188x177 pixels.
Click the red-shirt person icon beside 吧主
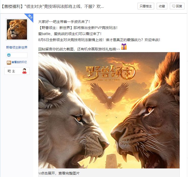coord(24,71)
